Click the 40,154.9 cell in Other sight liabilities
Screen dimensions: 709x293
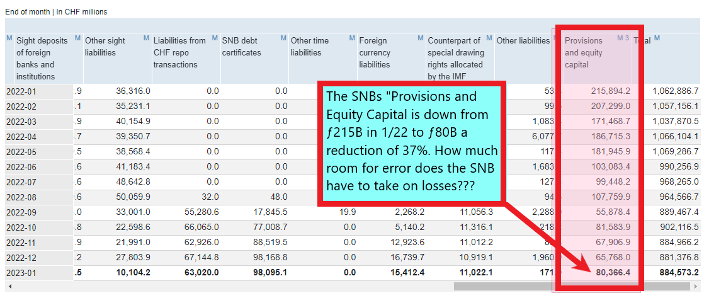[133, 122]
